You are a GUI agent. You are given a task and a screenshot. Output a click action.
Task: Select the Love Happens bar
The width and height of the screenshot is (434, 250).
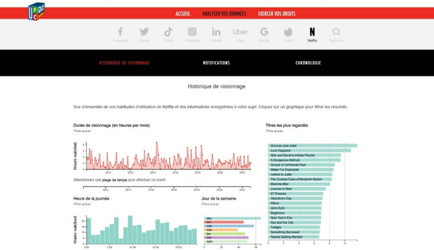[309, 150]
